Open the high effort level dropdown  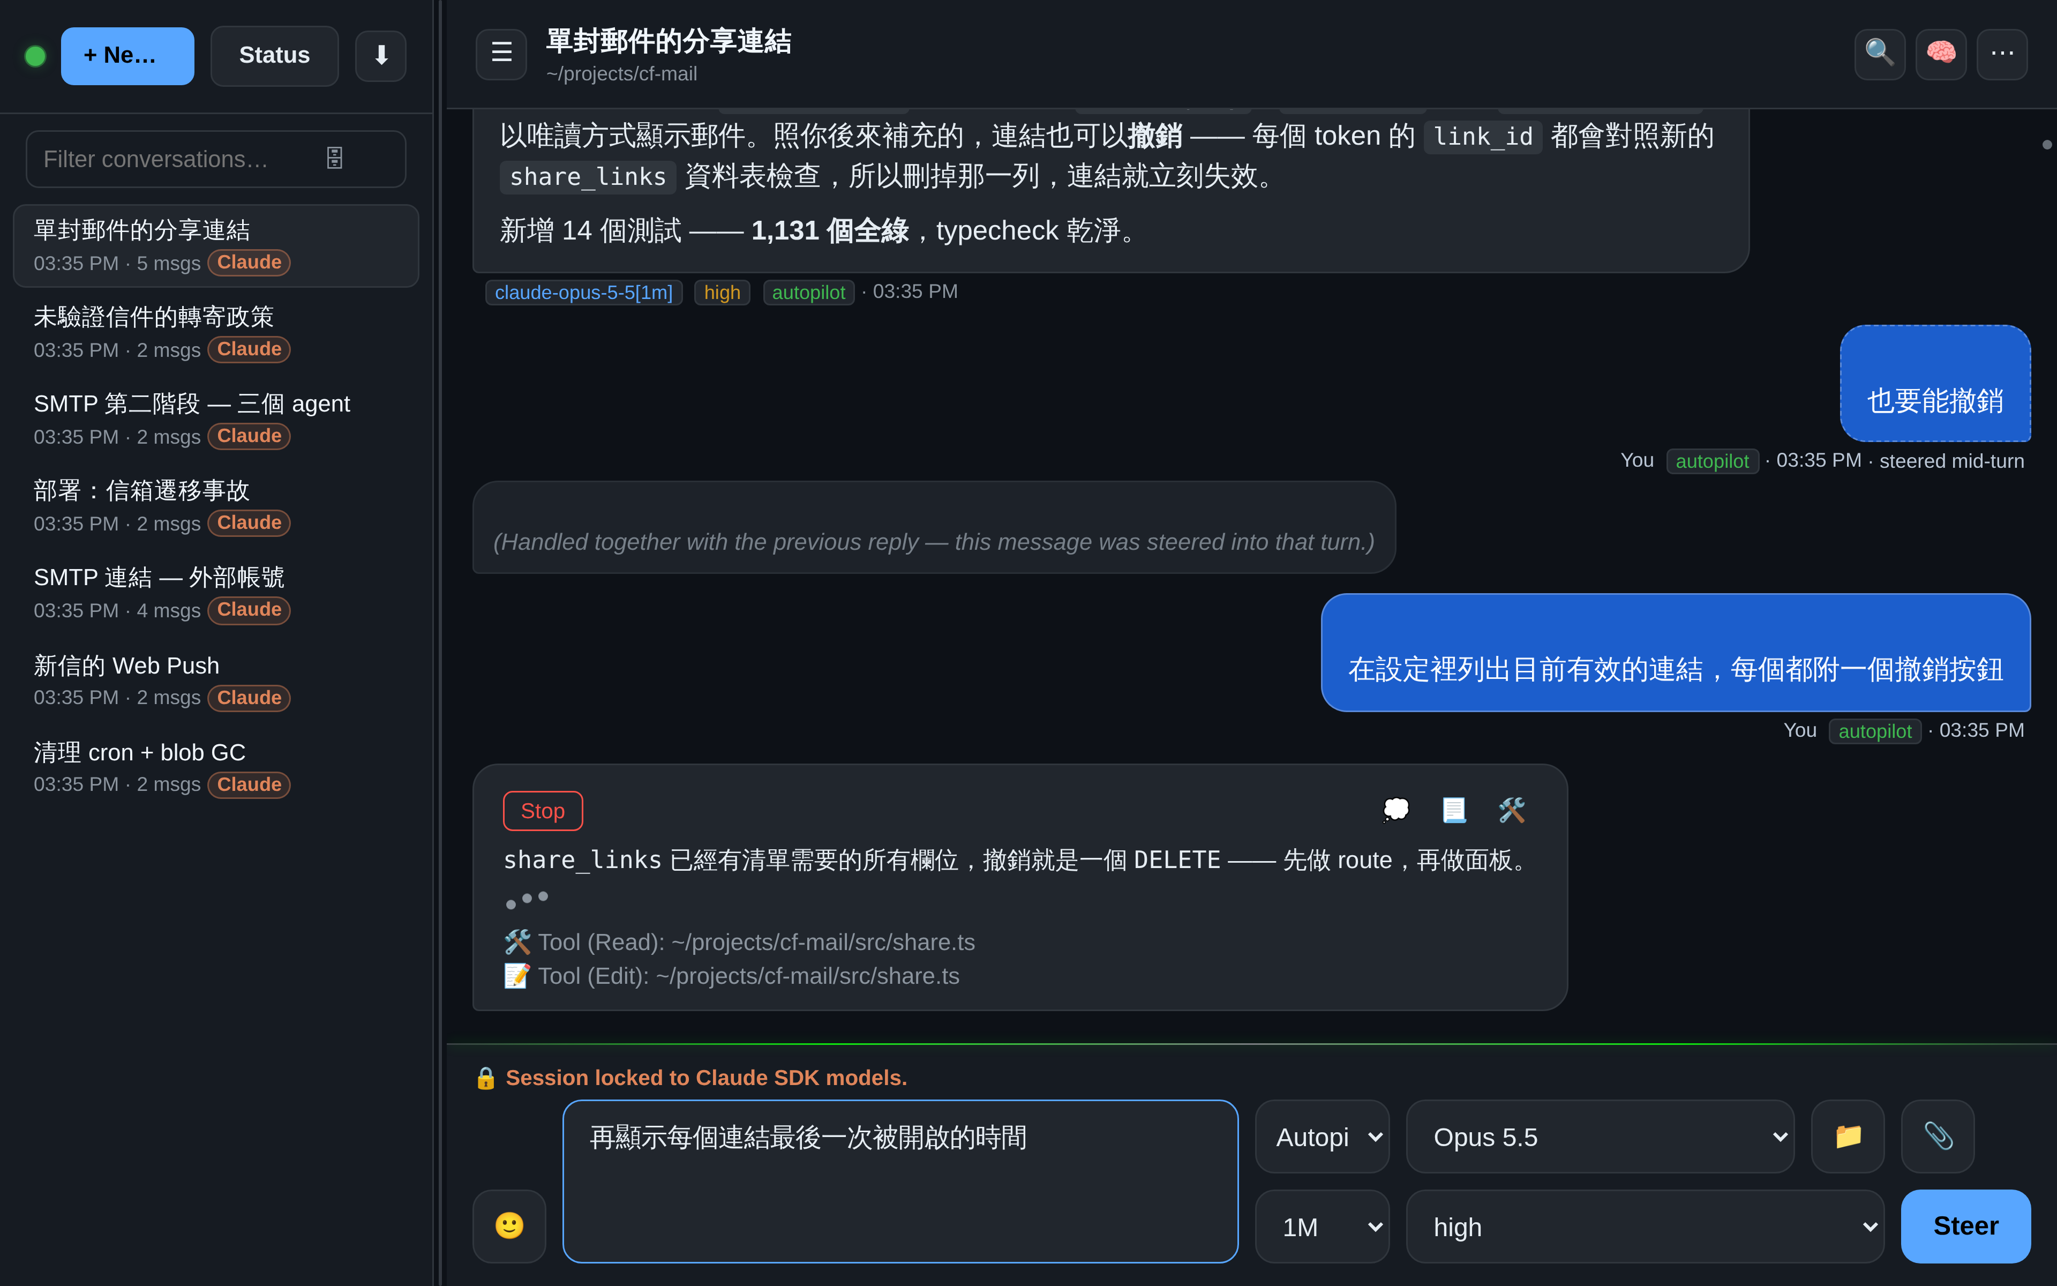1646,1227
